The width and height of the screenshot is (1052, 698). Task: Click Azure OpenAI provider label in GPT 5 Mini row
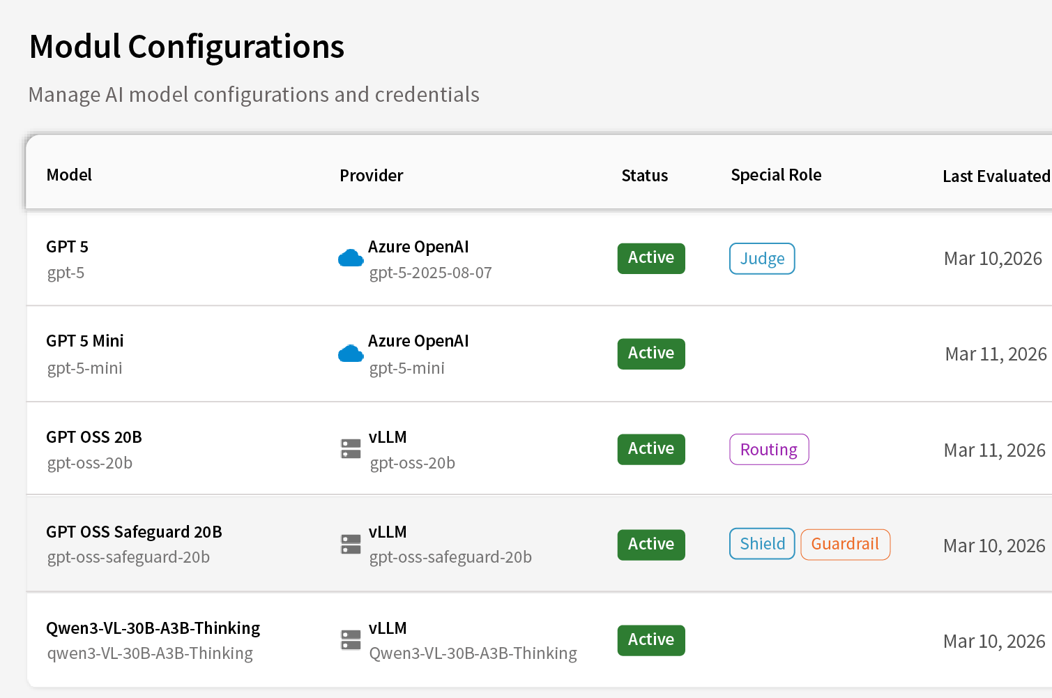(418, 341)
